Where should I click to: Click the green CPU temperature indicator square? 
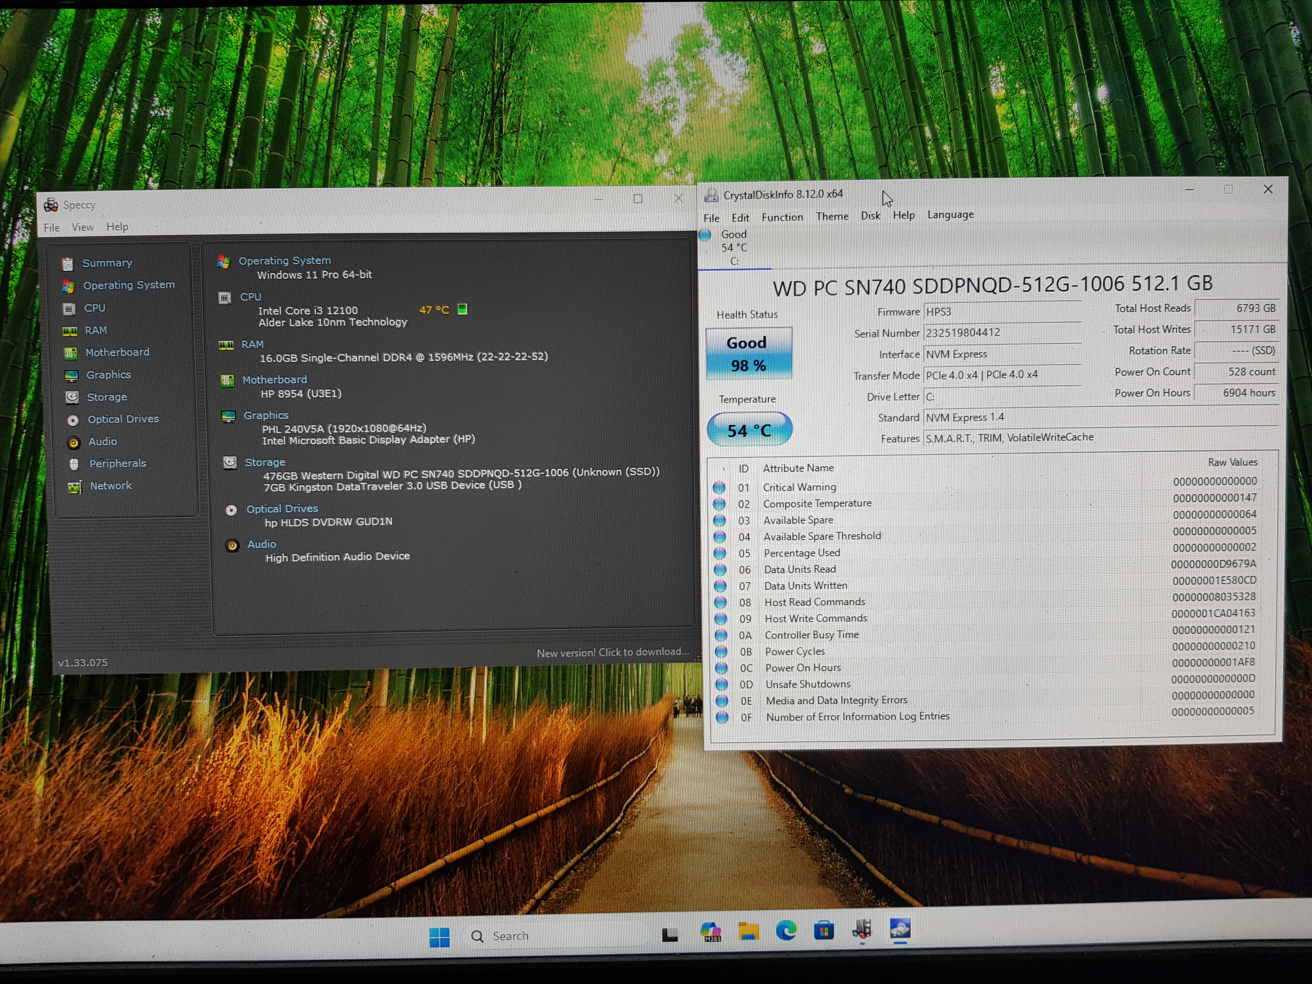[x=463, y=309]
